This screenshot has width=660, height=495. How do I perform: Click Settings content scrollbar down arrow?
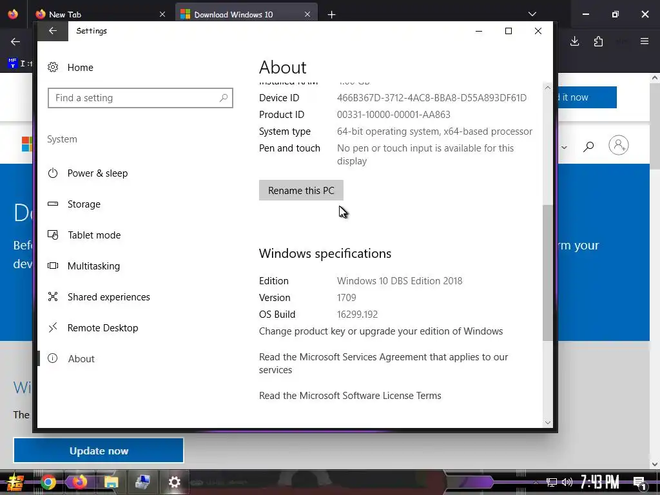547,422
